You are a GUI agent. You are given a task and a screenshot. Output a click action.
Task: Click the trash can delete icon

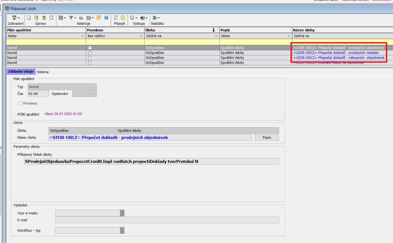(x=44, y=18)
